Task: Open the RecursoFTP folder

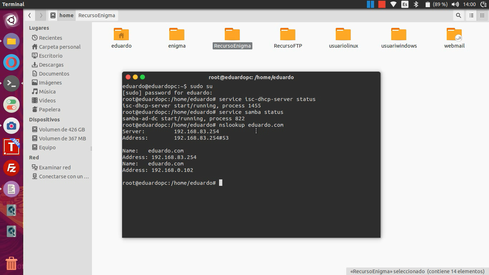Action: coord(288,38)
